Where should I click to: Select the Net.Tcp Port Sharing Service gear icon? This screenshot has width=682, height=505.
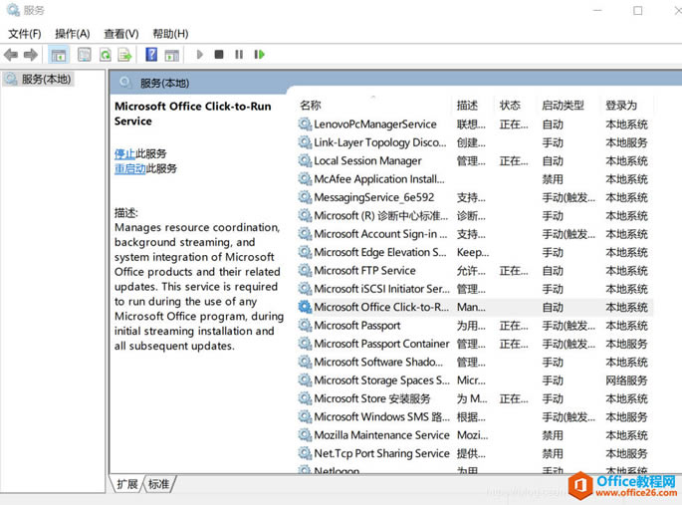tap(305, 453)
